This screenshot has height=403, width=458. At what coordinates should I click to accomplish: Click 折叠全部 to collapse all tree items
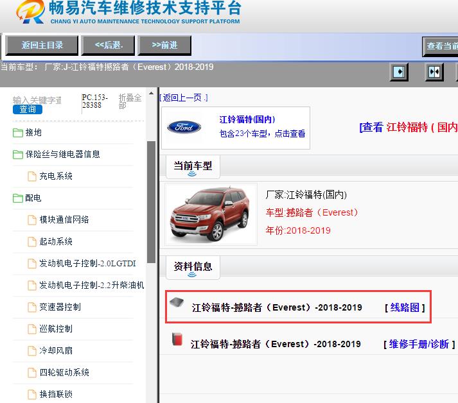pyautogui.click(x=130, y=101)
